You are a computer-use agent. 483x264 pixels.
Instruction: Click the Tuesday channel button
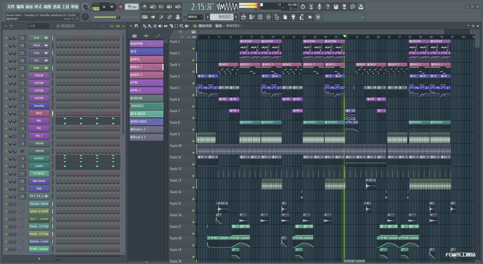(39, 106)
